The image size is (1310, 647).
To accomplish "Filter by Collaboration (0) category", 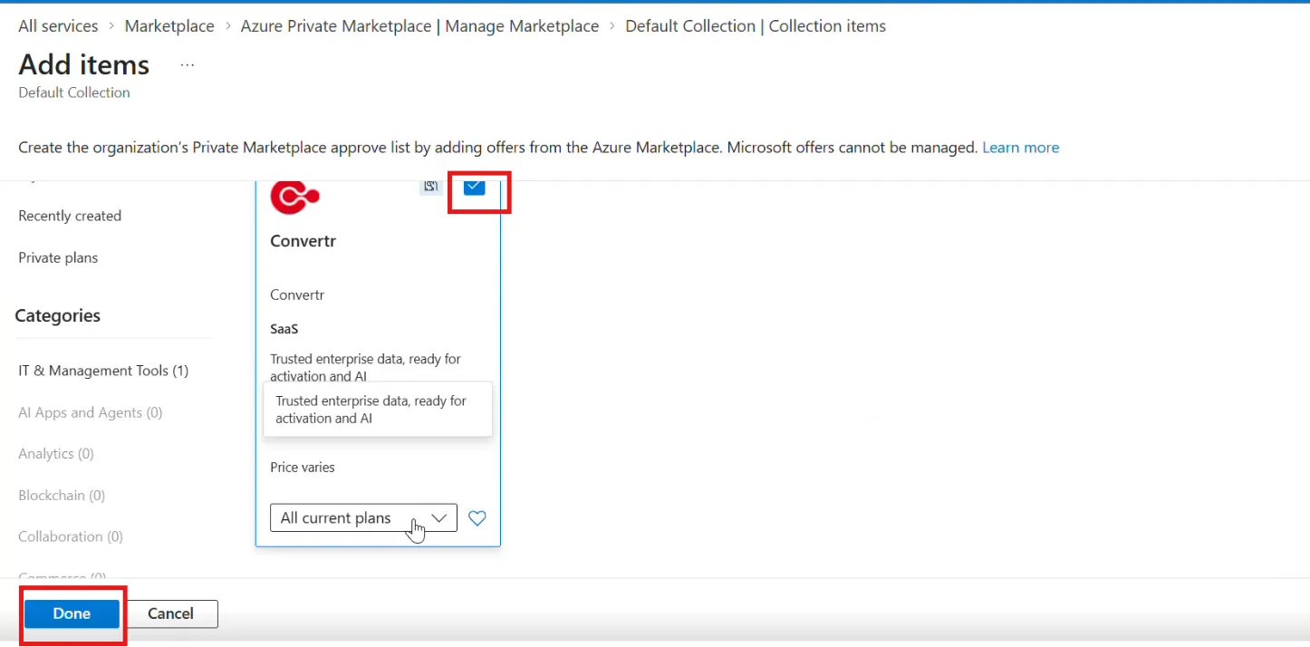I will click(71, 536).
